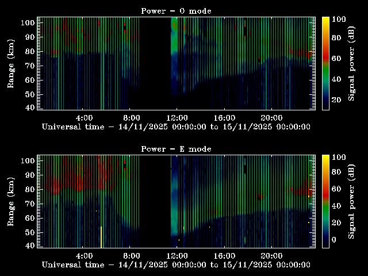Click the E mode "Signal power (dB)" label
Image resolution: width=368 pixels, height=276 pixels.
[x=351, y=201]
